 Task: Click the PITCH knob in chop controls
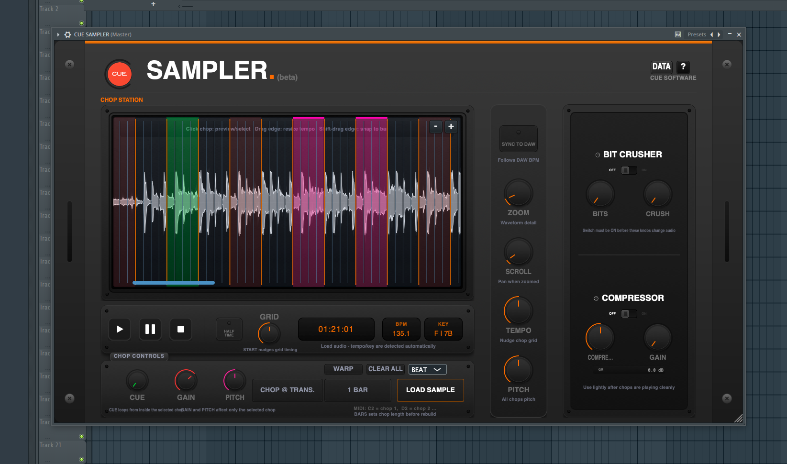click(235, 381)
